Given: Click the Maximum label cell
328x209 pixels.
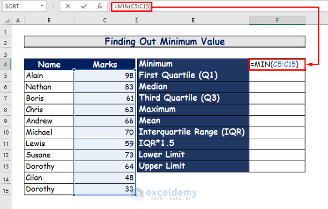Looking at the screenshot, I should click(x=193, y=110).
